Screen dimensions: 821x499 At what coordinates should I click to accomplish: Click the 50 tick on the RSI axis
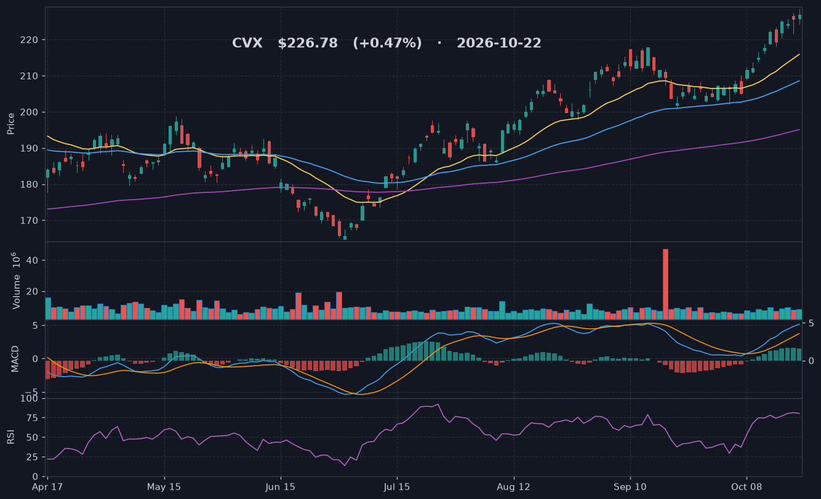(33, 438)
